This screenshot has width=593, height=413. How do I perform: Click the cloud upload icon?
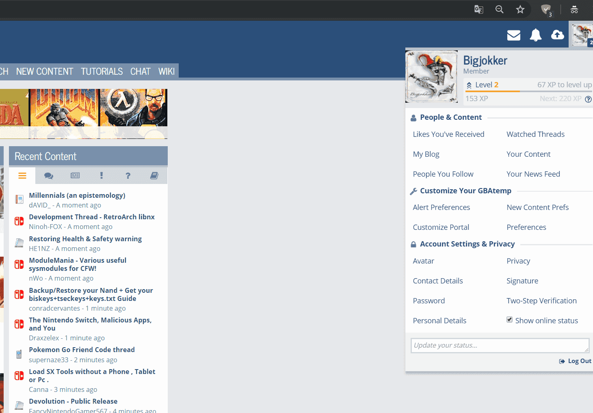click(x=558, y=35)
